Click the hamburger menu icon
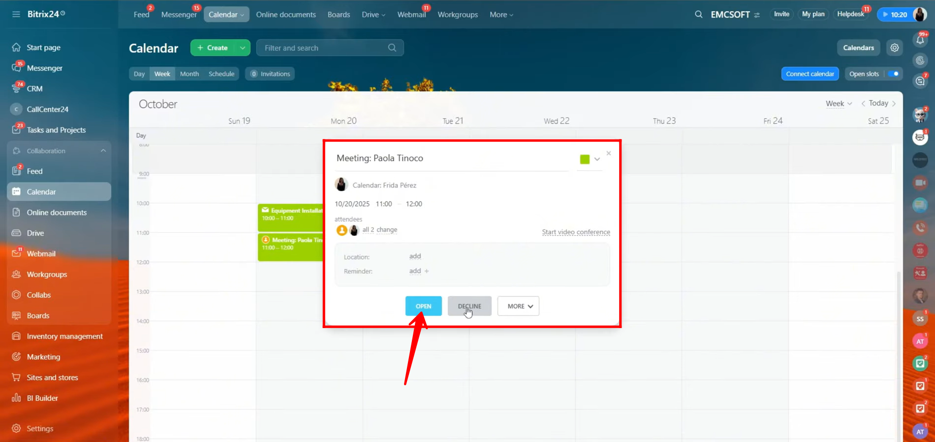Screen dimensions: 935x442 16,14
